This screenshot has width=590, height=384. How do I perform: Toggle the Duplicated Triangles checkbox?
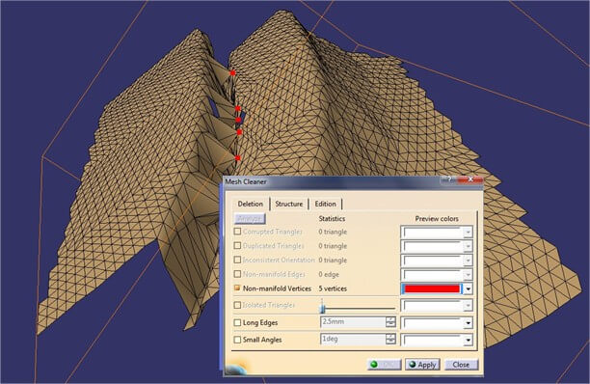[x=237, y=245]
